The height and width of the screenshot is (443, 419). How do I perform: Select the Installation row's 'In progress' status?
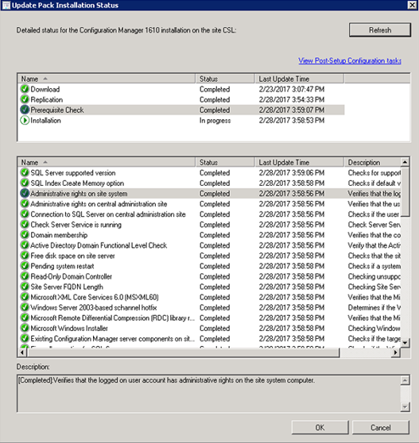click(215, 121)
